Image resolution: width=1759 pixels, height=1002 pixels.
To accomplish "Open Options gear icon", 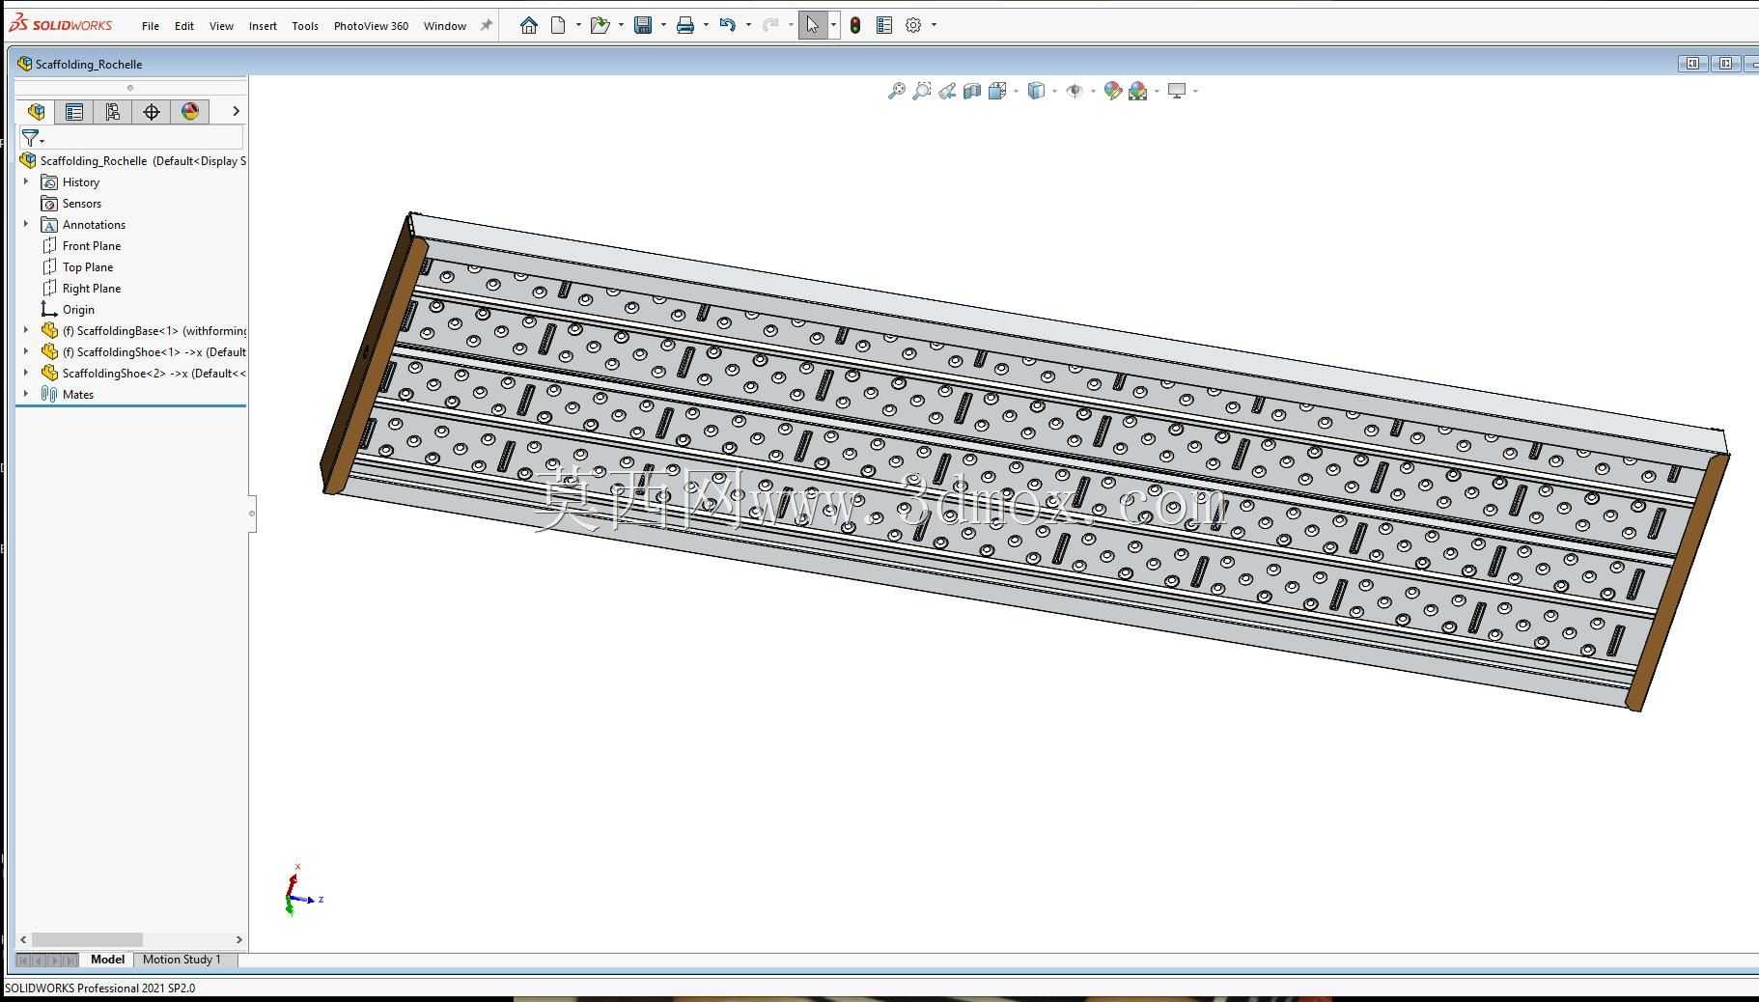I will click(913, 25).
